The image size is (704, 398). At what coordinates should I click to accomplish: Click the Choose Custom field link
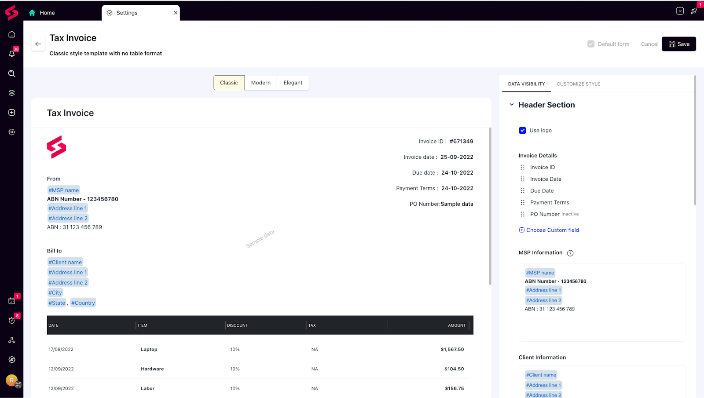tap(553, 230)
